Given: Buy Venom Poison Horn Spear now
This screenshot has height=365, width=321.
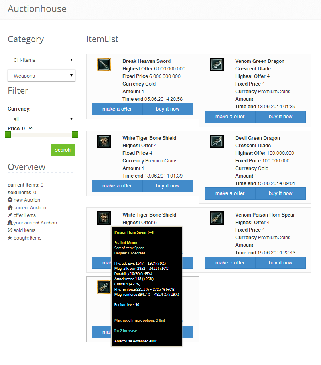Looking at the screenshot, I should pos(281,263).
